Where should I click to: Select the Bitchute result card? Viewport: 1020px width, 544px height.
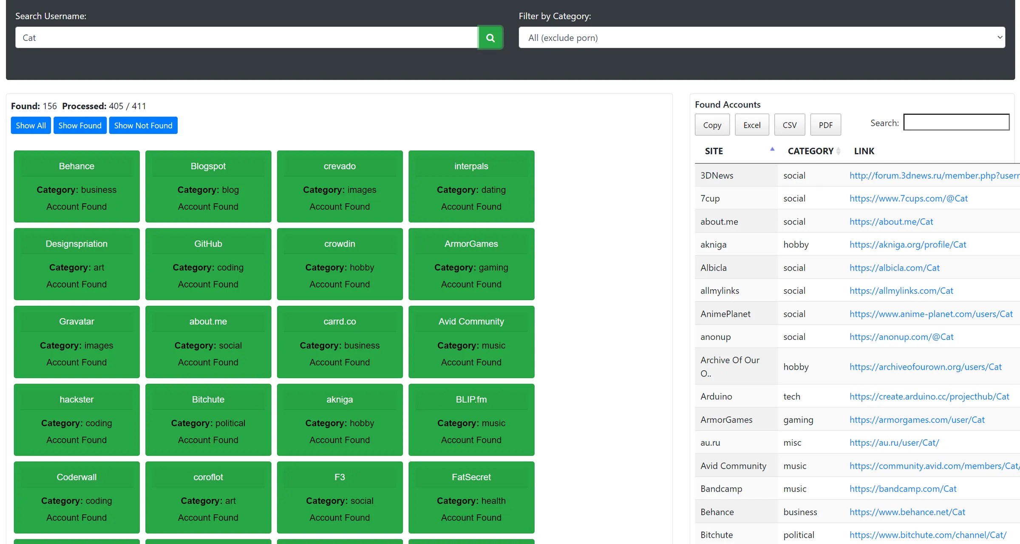(x=208, y=420)
